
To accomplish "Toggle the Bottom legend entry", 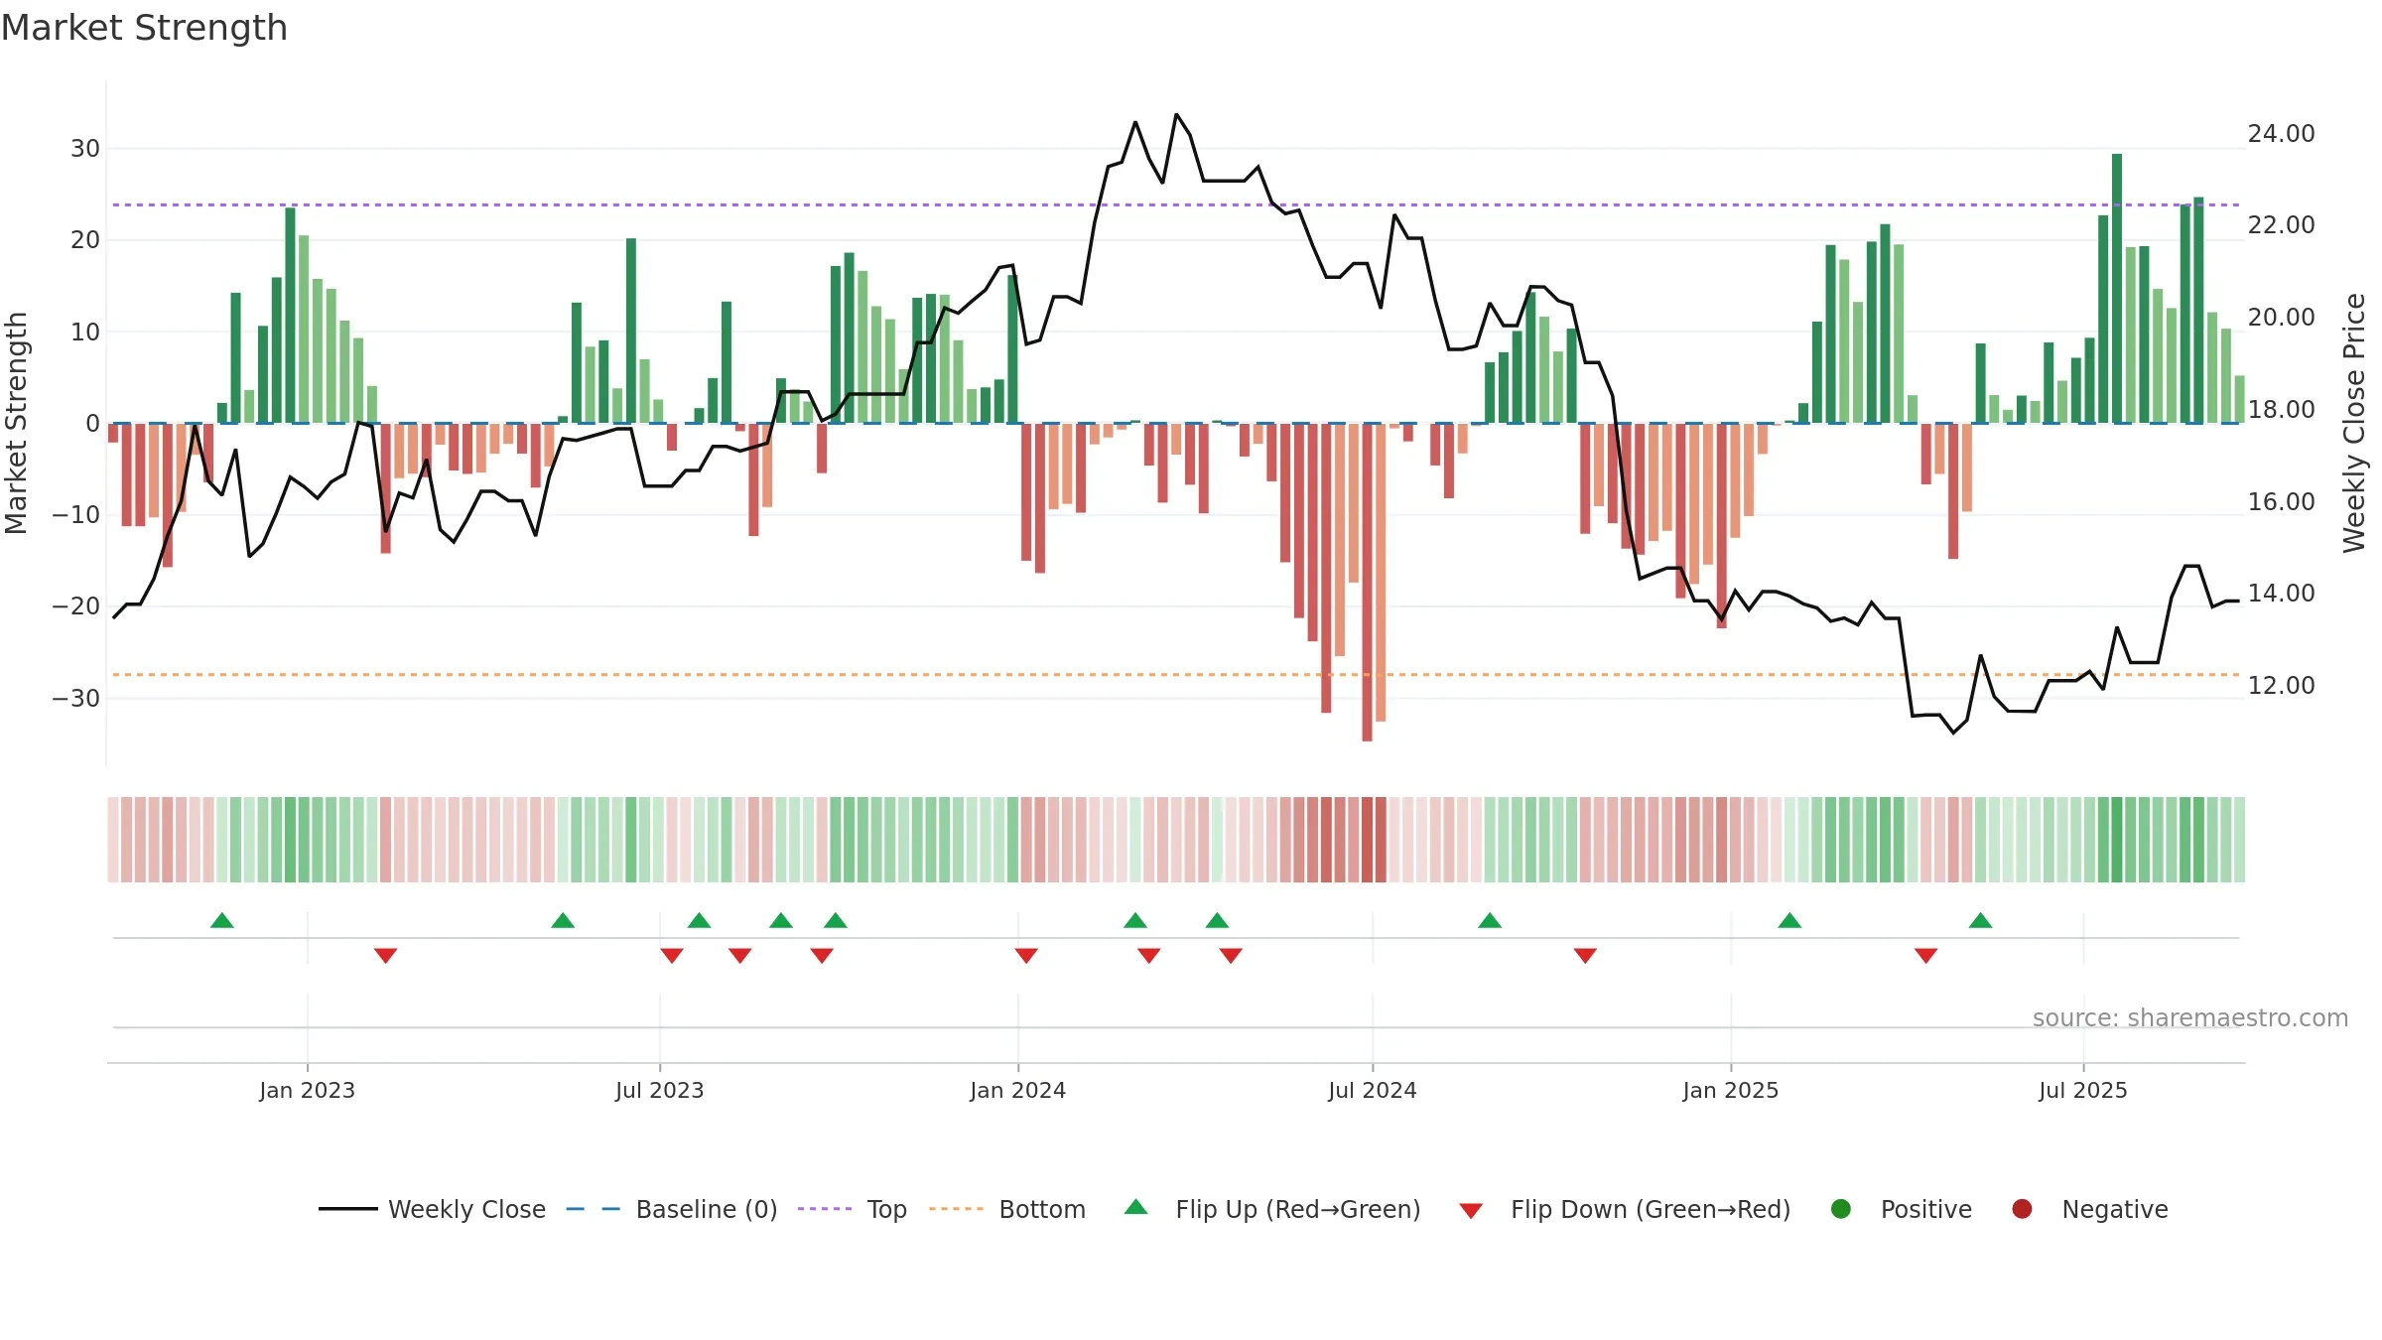I will 1007,1209.
